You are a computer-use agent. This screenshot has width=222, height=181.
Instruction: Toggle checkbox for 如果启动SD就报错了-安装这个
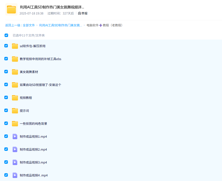(x=6, y=85)
